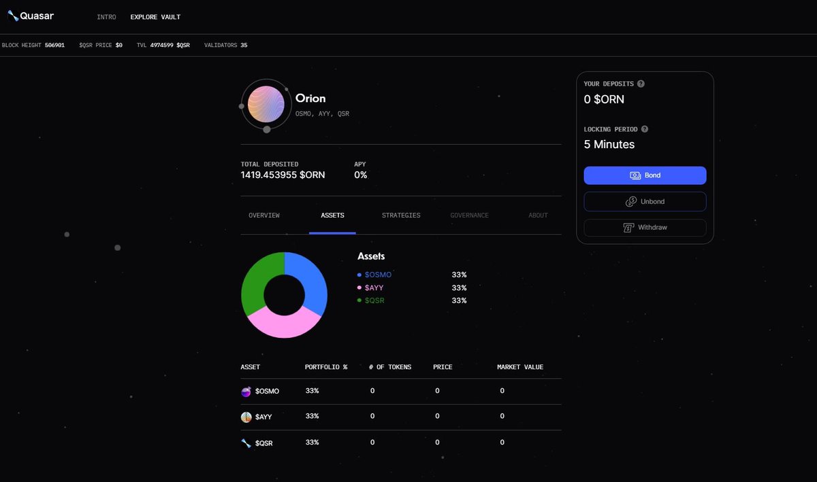Image resolution: width=817 pixels, height=482 pixels.
Task: Open the Governance tab
Action: (x=469, y=216)
